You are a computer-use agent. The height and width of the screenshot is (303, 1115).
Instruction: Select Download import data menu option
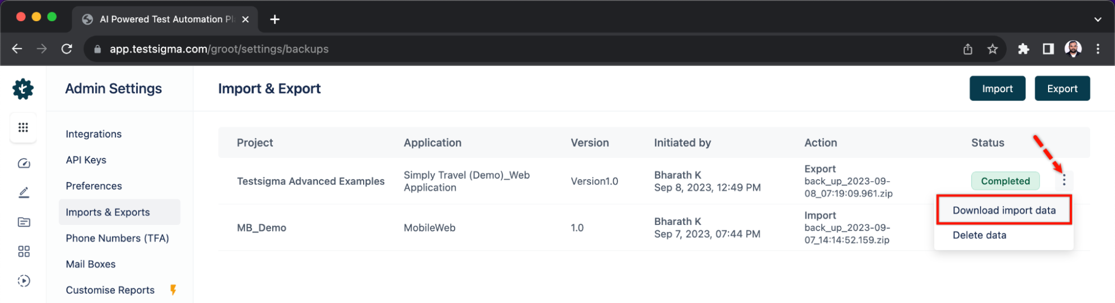1003,210
